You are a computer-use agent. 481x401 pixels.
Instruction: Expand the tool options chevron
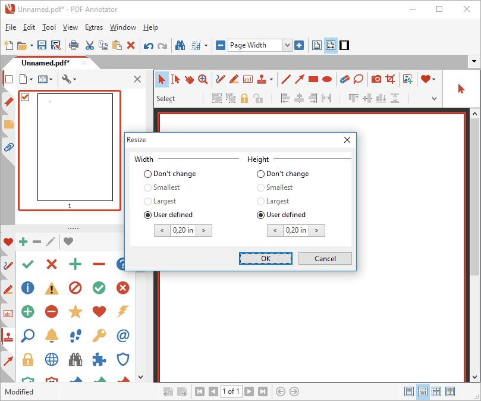[x=434, y=99]
